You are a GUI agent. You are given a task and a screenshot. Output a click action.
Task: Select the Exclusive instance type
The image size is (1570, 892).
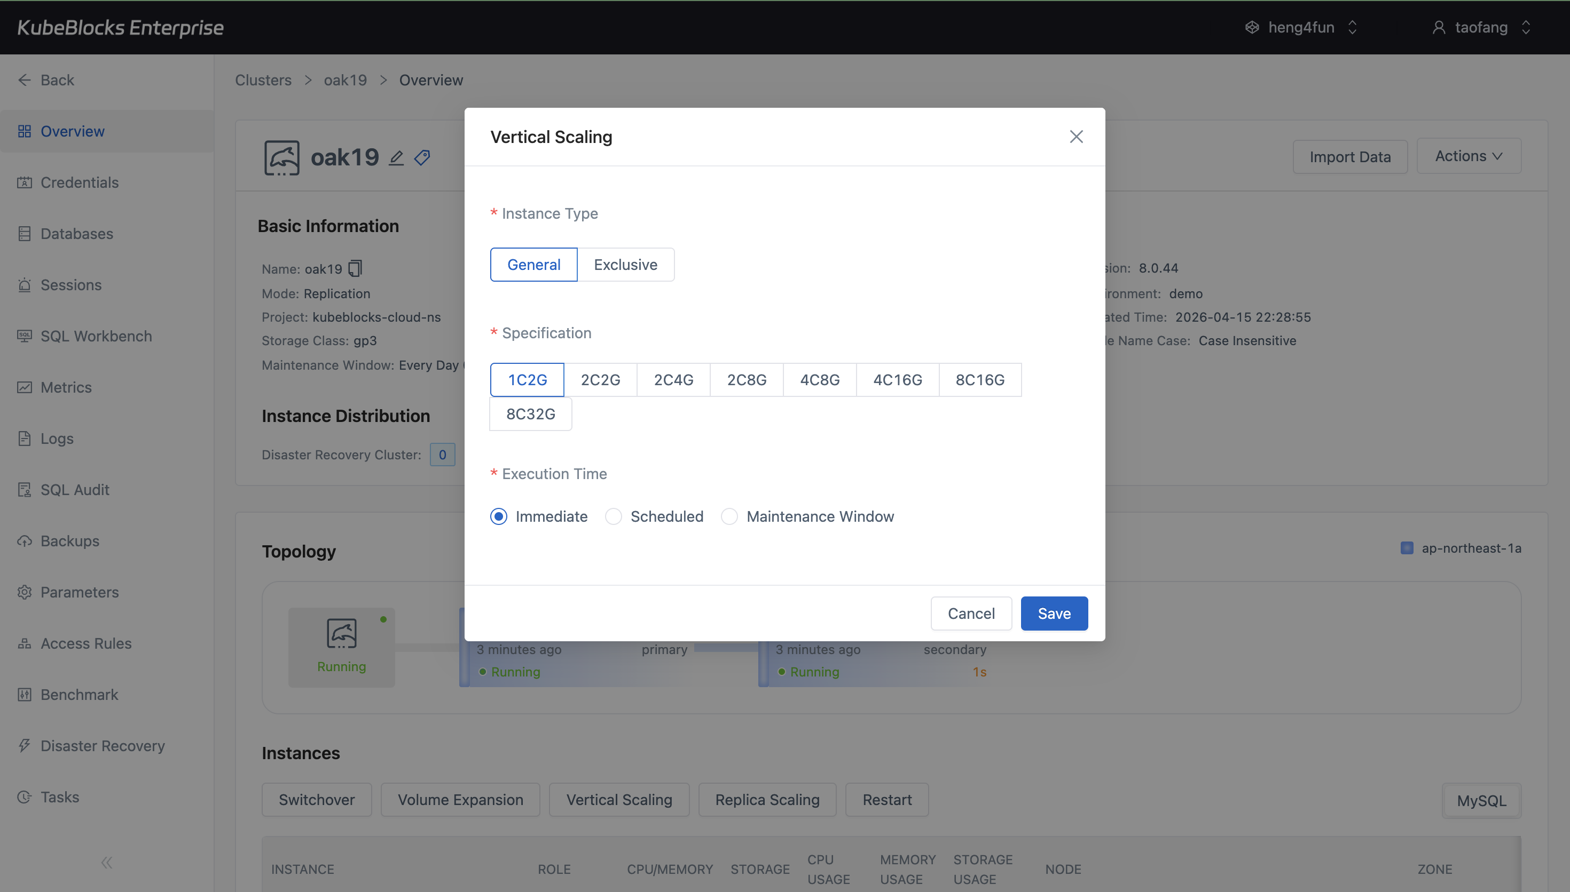pyautogui.click(x=625, y=265)
